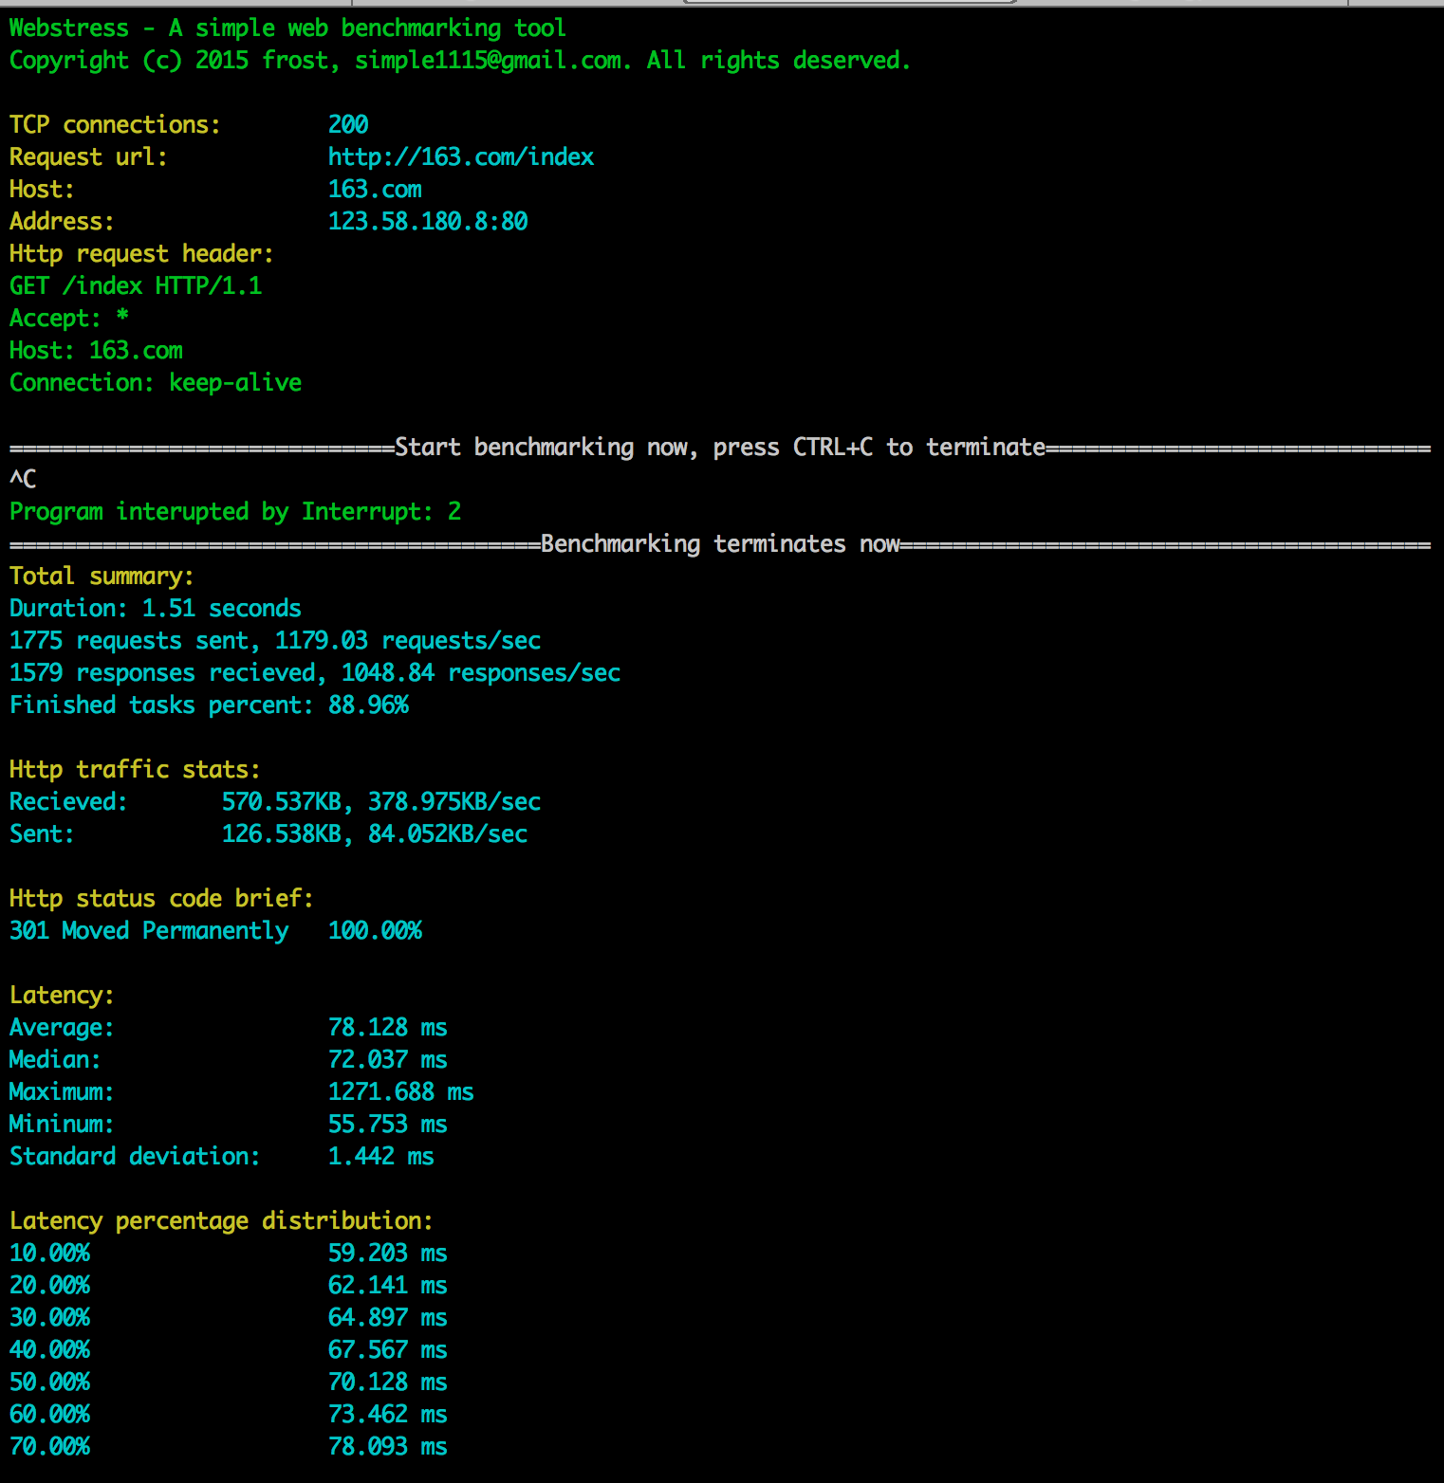Click the request URL http://163.com/index

pos(461,157)
